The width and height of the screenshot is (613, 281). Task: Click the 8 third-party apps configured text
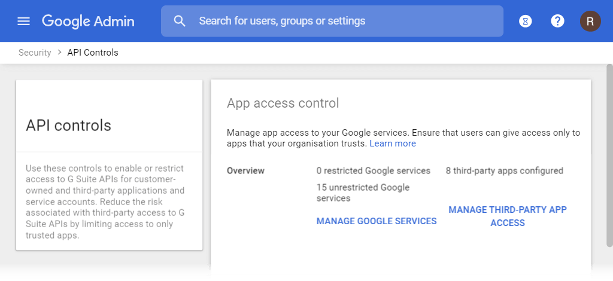[504, 171]
